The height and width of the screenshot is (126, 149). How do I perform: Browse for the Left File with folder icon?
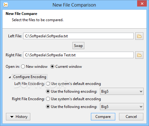point(139,36)
